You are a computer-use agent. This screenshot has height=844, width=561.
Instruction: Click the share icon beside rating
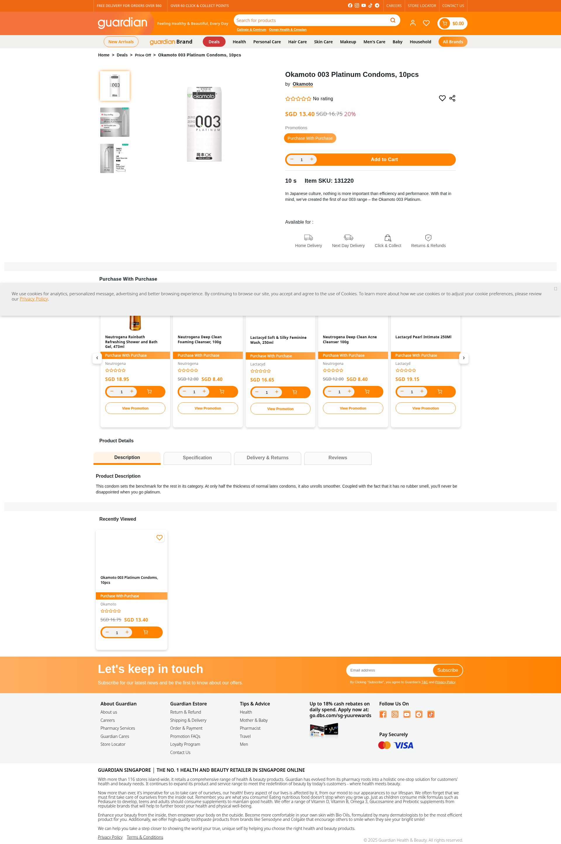tap(452, 98)
